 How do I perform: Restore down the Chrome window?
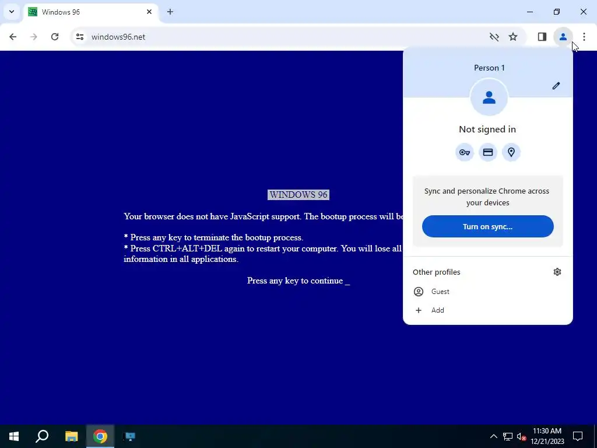coord(557,12)
